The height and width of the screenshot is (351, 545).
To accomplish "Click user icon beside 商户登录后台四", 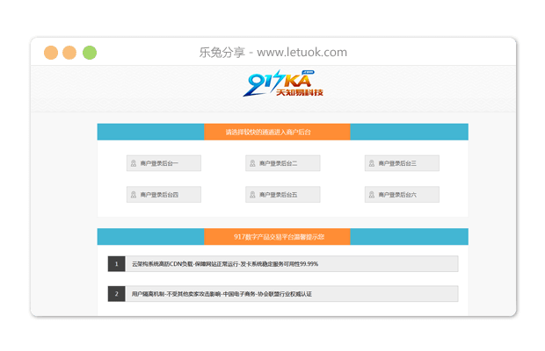I will click(134, 195).
